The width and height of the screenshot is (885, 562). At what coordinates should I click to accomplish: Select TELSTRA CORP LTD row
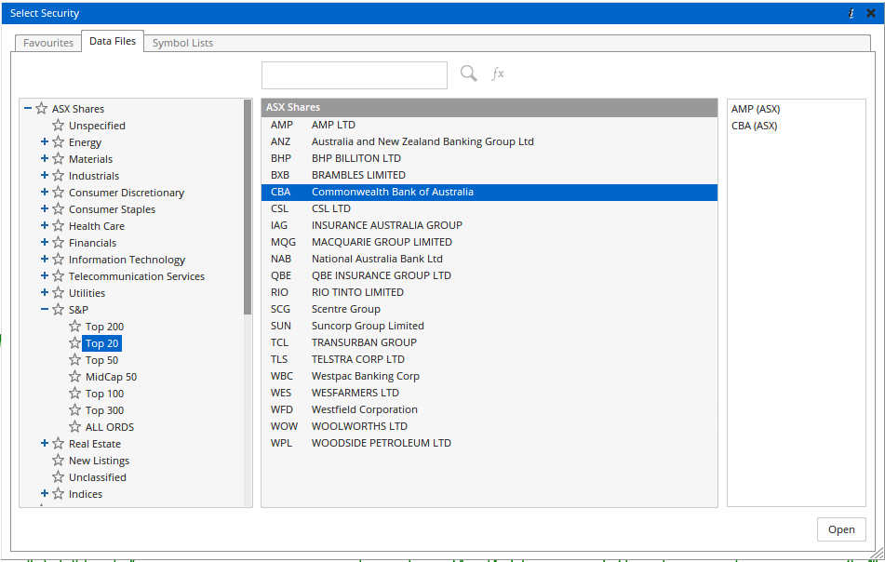pos(489,359)
